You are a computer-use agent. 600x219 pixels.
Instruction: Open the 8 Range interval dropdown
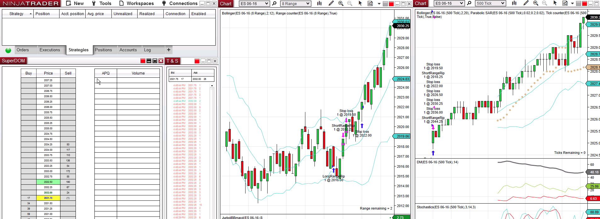296,3
